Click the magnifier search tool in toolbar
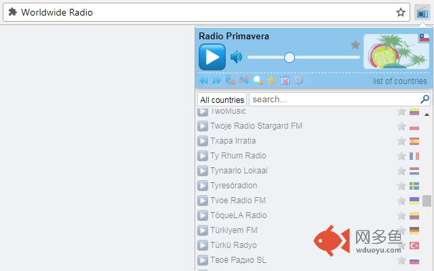 pos(258,81)
